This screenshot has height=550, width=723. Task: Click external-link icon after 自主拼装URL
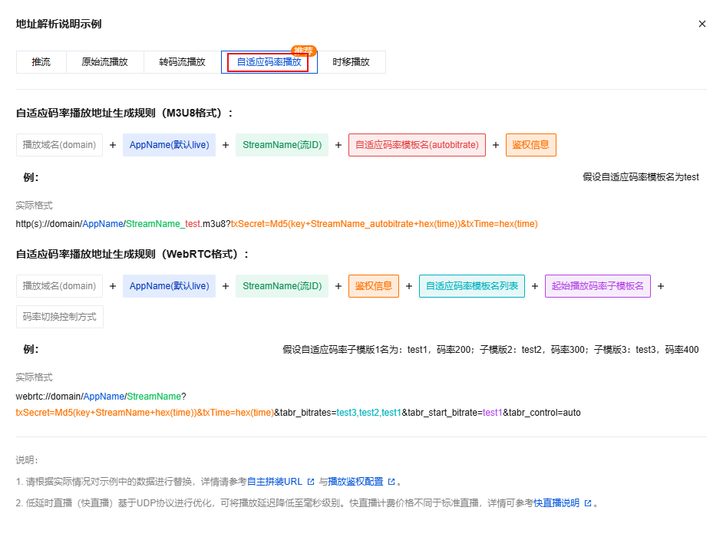[x=311, y=482]
